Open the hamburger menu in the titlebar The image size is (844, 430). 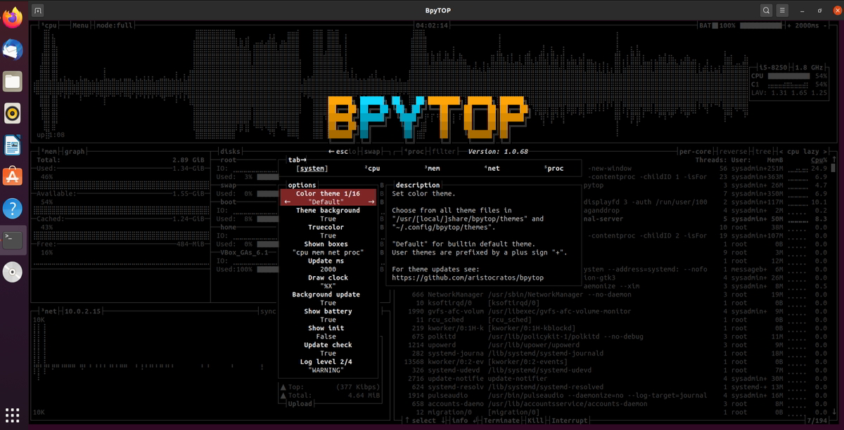(x=783, y=10)
